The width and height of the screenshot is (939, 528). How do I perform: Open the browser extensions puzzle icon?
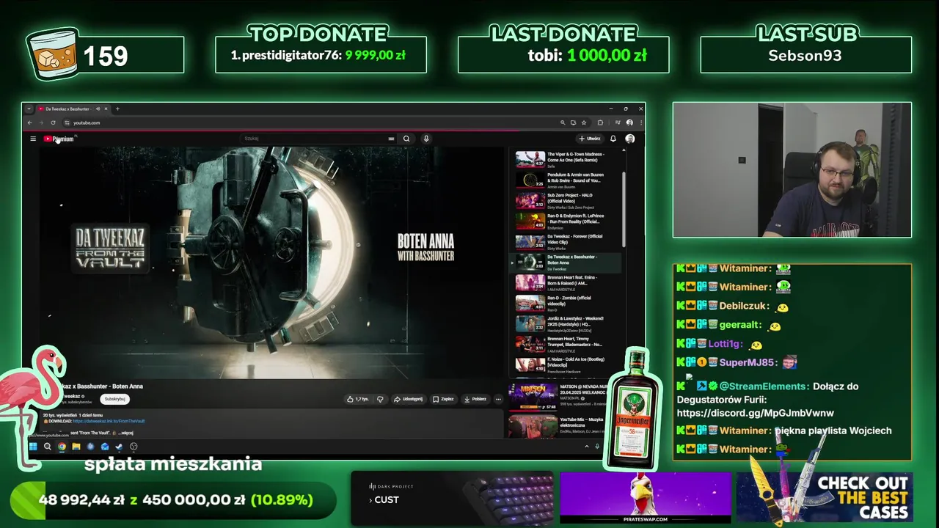point(600,122)
